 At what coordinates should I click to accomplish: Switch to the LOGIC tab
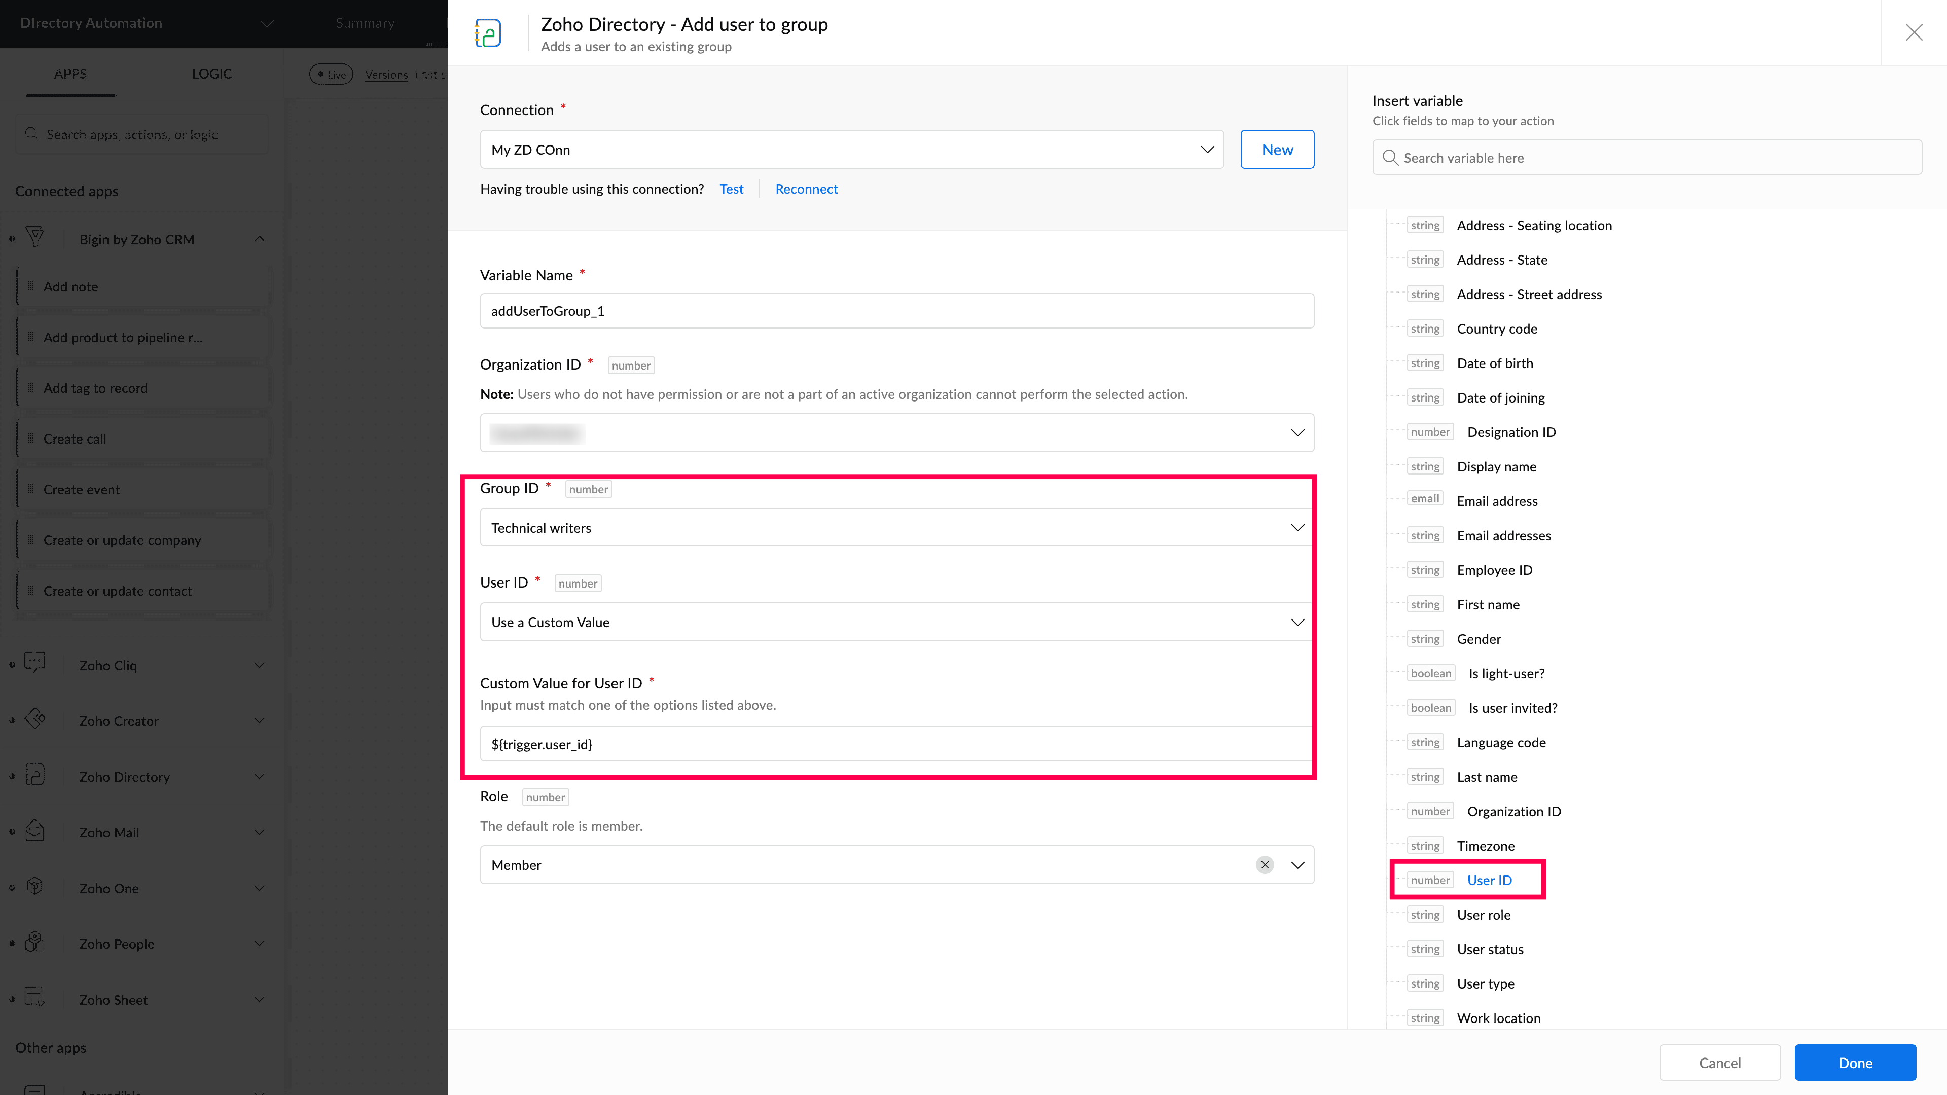(211, 74)
